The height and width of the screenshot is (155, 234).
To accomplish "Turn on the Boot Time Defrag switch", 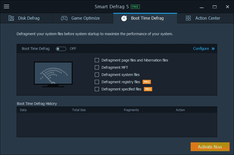I will tap(61, 49).
